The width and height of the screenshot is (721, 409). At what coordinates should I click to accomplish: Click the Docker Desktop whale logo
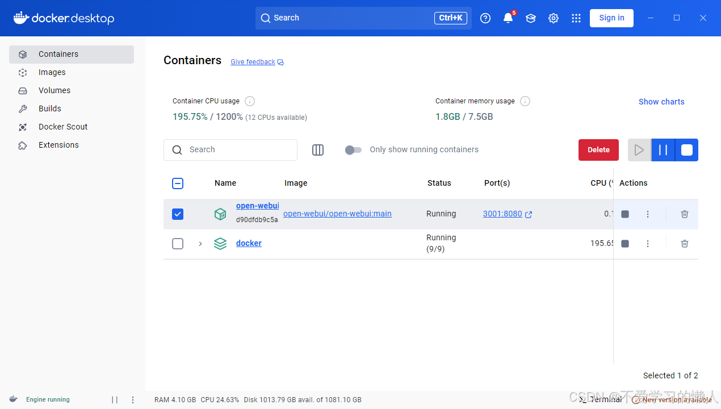(64, 18)
